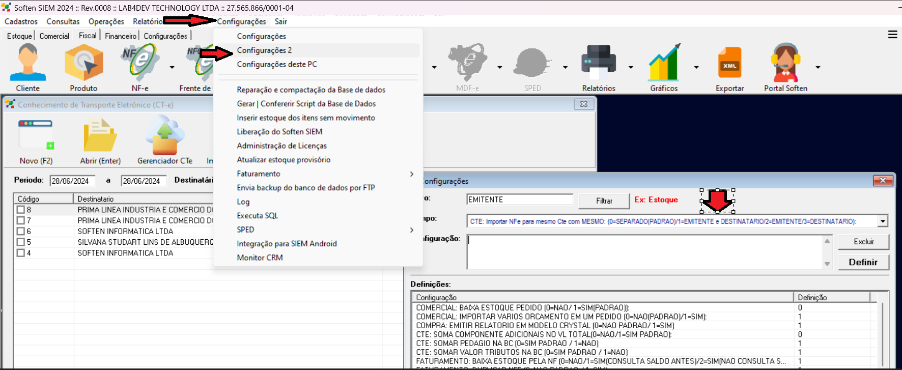Click the Soften SIEM app icon in title bar

[6, 7]
